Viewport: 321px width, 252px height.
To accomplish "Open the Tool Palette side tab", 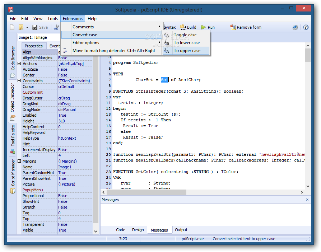I will (x=13, y=135).
